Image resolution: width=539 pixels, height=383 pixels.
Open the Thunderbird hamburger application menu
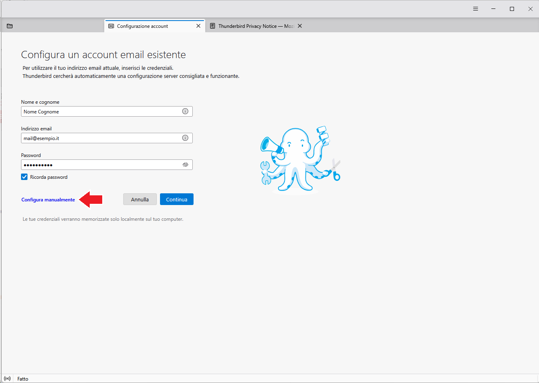476,9
